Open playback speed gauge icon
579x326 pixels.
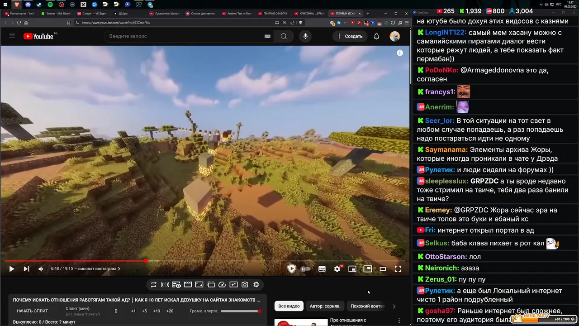[222, 285]
